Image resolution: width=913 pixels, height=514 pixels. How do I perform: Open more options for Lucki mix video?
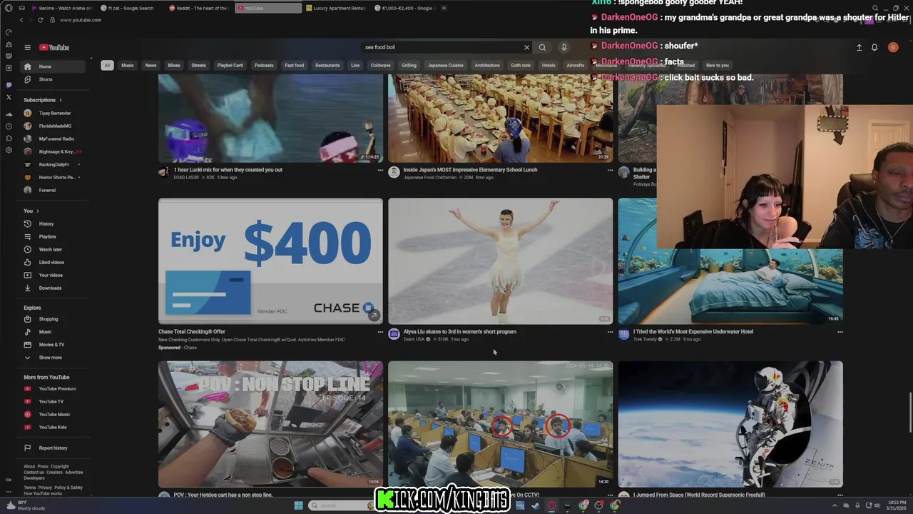point(380,171)
